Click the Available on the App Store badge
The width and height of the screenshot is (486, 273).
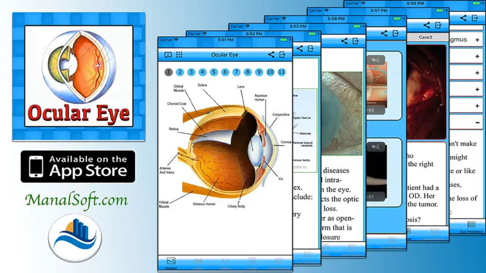click(78, 166)
